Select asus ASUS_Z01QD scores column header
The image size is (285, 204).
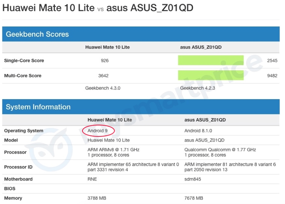201,47
